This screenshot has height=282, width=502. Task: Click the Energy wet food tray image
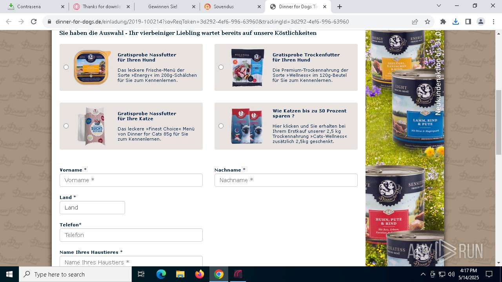(x=92, y=67)
